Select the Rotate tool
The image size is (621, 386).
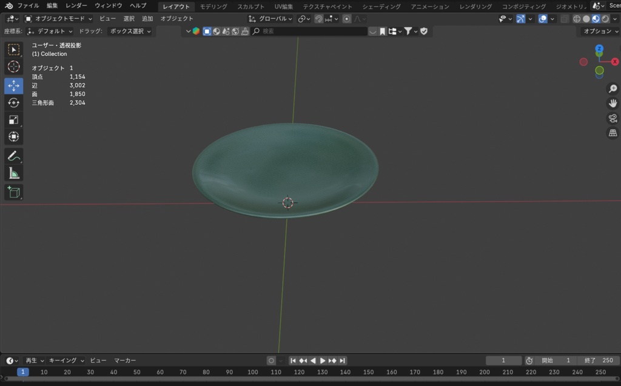pos(13,102)
